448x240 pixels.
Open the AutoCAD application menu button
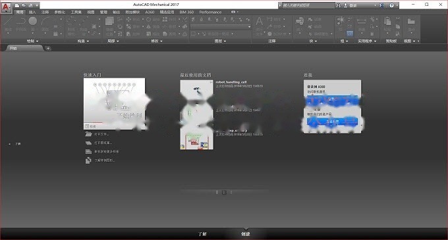point(7,7)
